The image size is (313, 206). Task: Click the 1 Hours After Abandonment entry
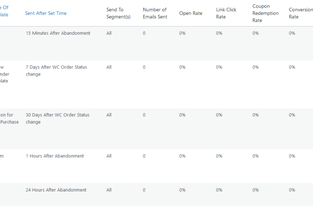tap(55, 156)
